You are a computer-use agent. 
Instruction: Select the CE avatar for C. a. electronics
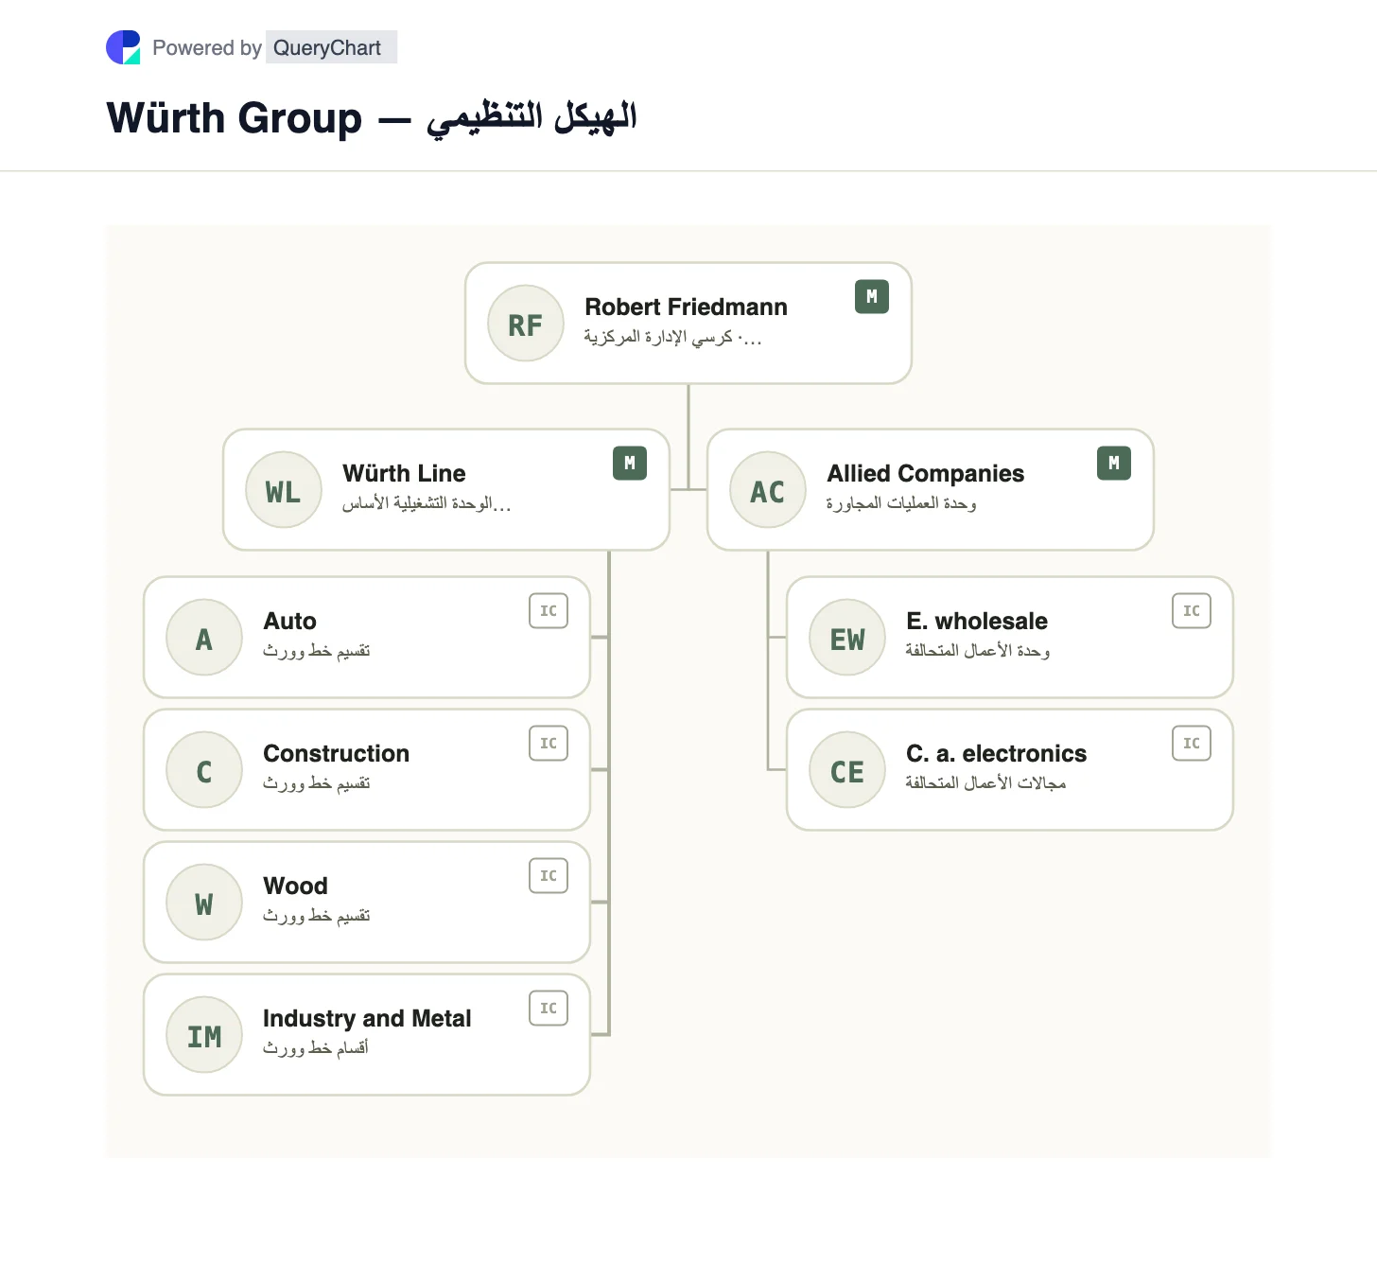[x=847, y=770]
